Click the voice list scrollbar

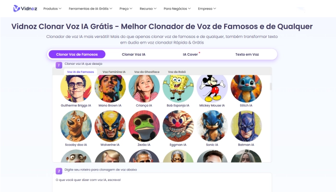pyautogui.click(x=271, y=86)
